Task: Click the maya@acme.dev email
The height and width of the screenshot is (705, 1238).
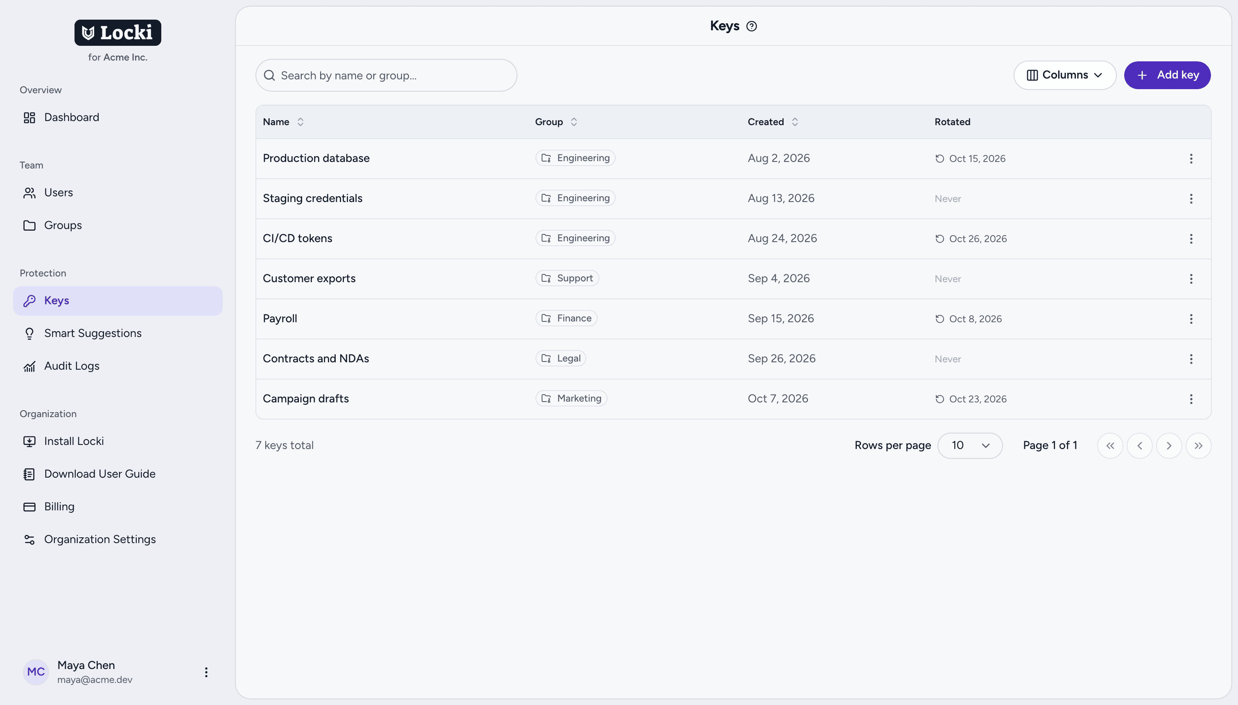Action: tap(95, 679)
